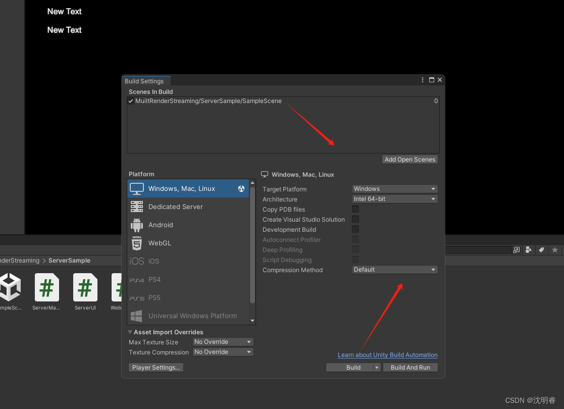The width and height of the screenshot is (564, 409).
Task: Click Add Open Scenes button
Action: [409, 160]
